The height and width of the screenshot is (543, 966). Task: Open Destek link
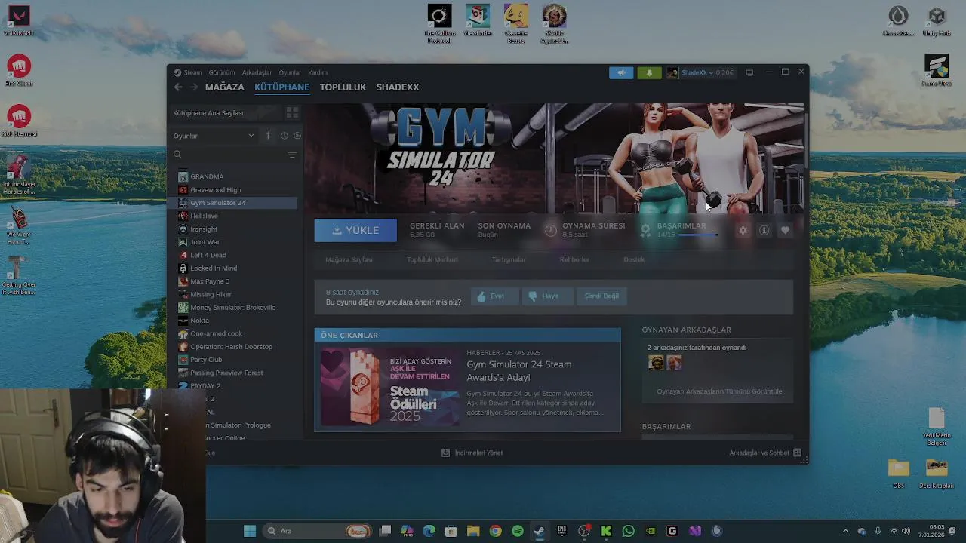click(x=634, y=259)
